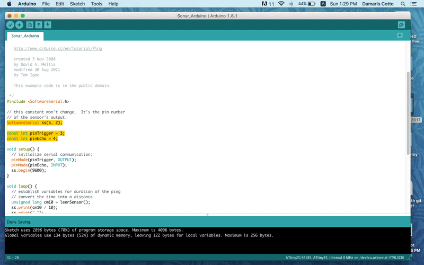Open the Help menu
Viewport: 424px width, 265px height.
click(x=113, y=4)
